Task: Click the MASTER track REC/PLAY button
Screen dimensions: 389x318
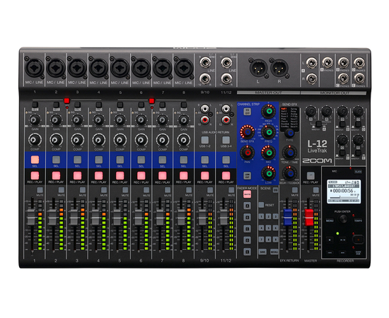Action: [x=310, y=176]
